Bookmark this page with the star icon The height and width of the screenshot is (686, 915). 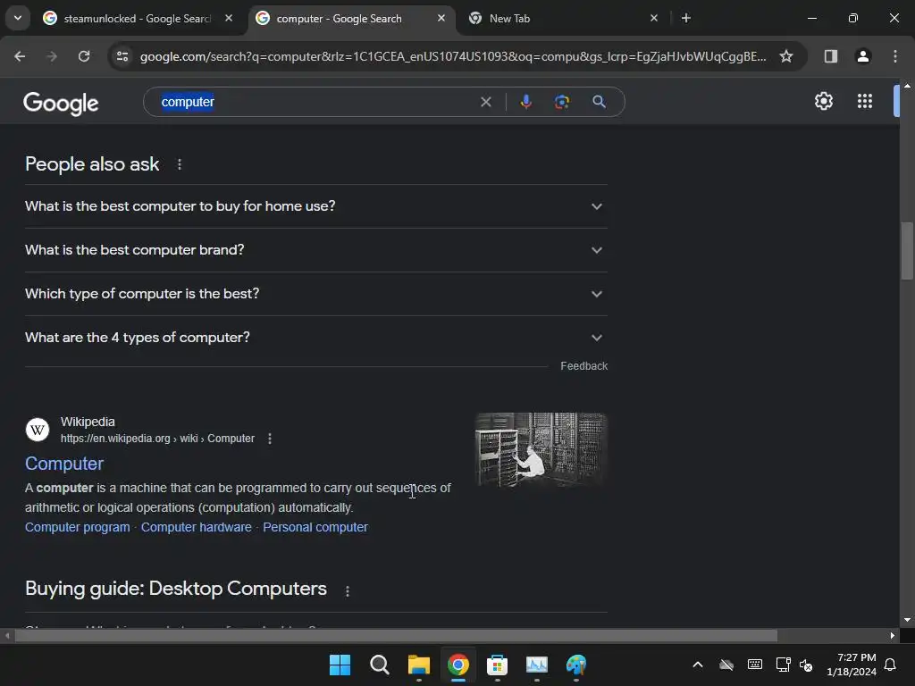click(x=786, y=56)
